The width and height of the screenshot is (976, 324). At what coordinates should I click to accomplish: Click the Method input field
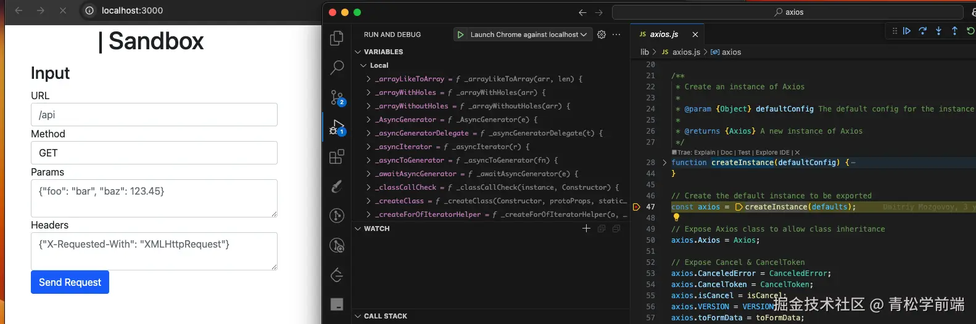coord(154,153)
